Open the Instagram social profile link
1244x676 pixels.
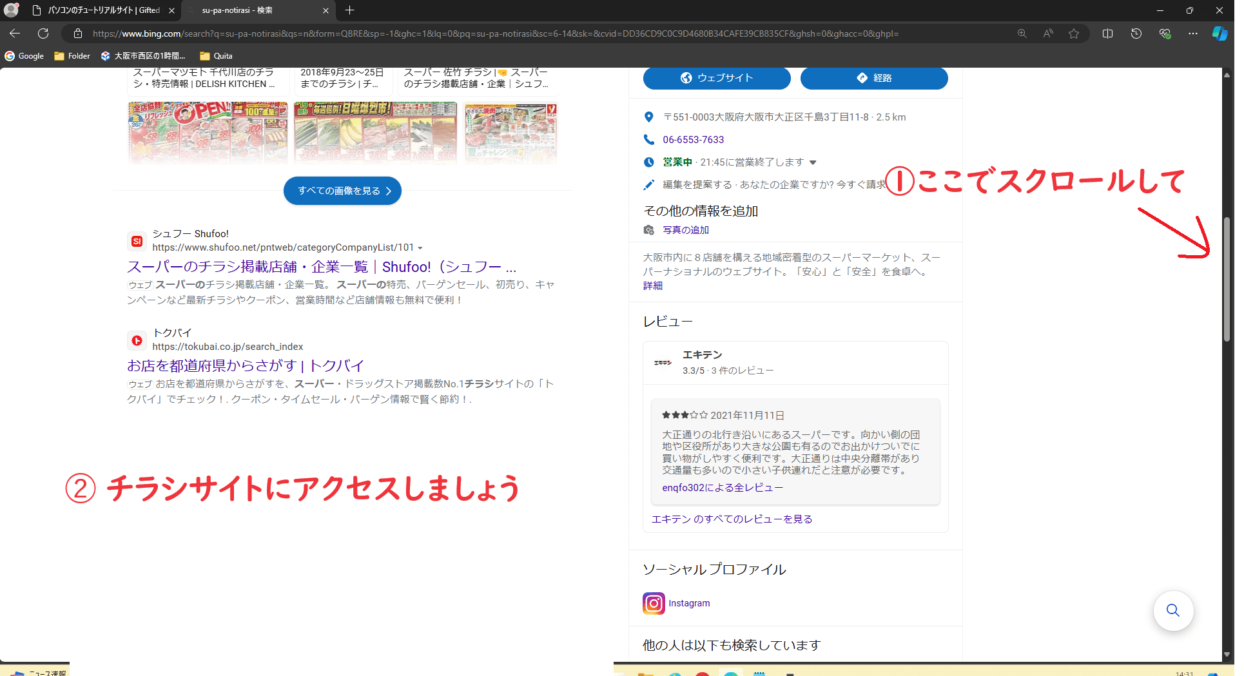[x=689, y=603]
